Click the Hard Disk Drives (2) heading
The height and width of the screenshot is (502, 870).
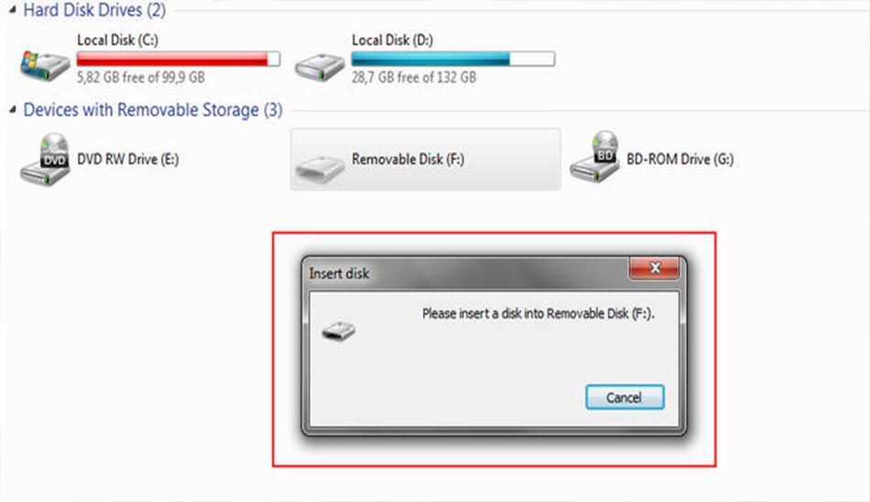tap(94, 10)
